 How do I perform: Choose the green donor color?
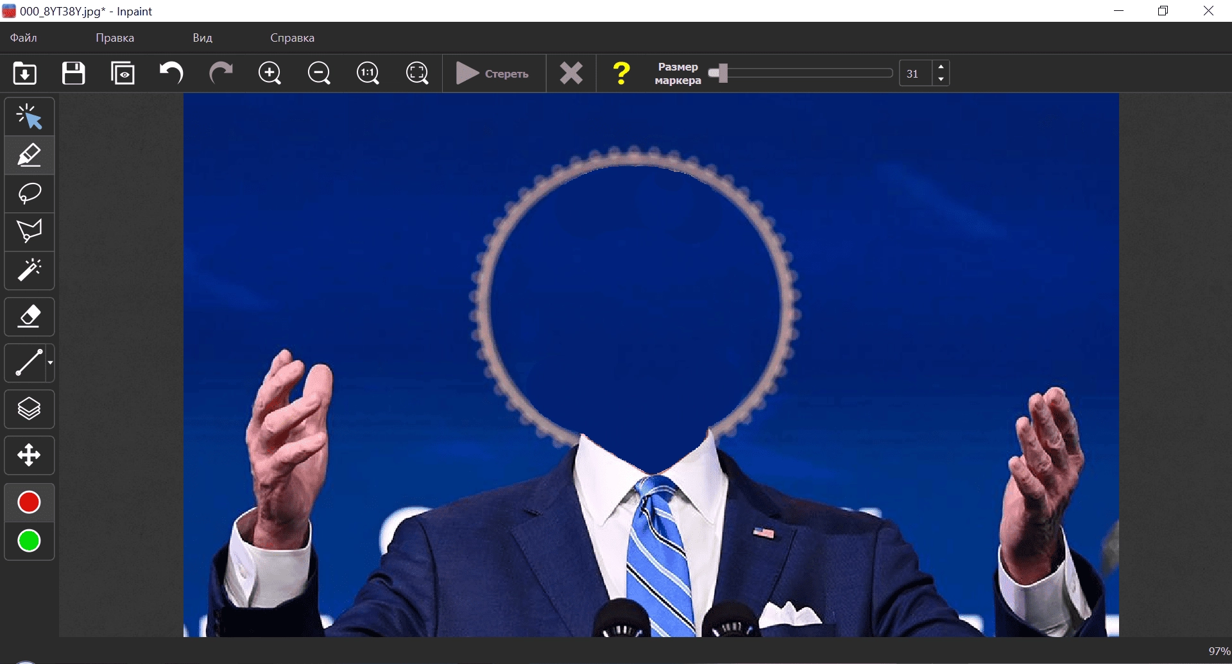[29, 541]
